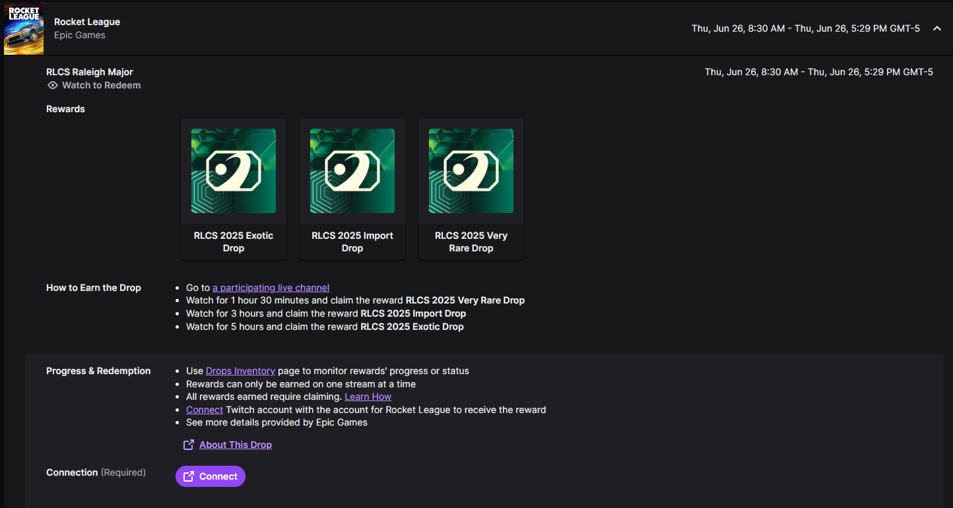The image size is (953, 508).
Task: Click the date range beside RLCS Raleigh Major
Action: [819, 72]
